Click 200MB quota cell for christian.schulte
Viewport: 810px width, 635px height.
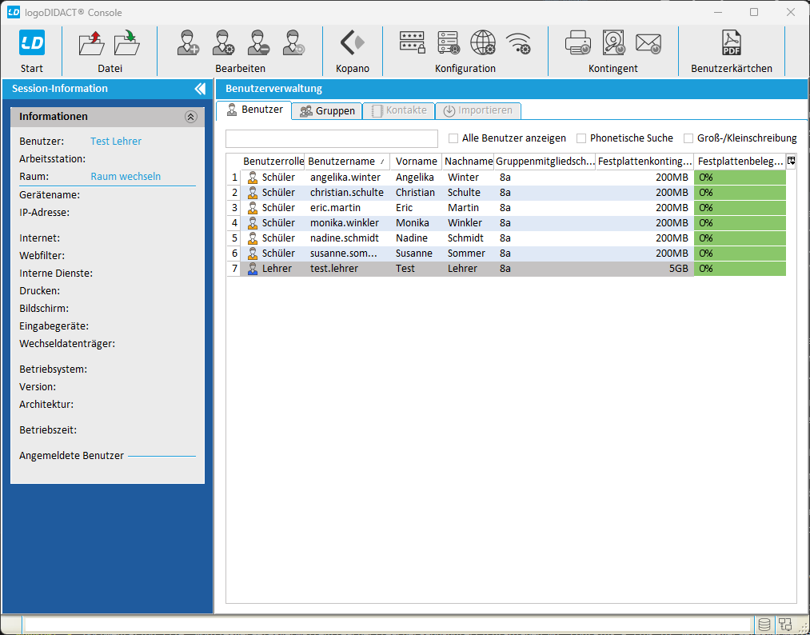[644, 193]
